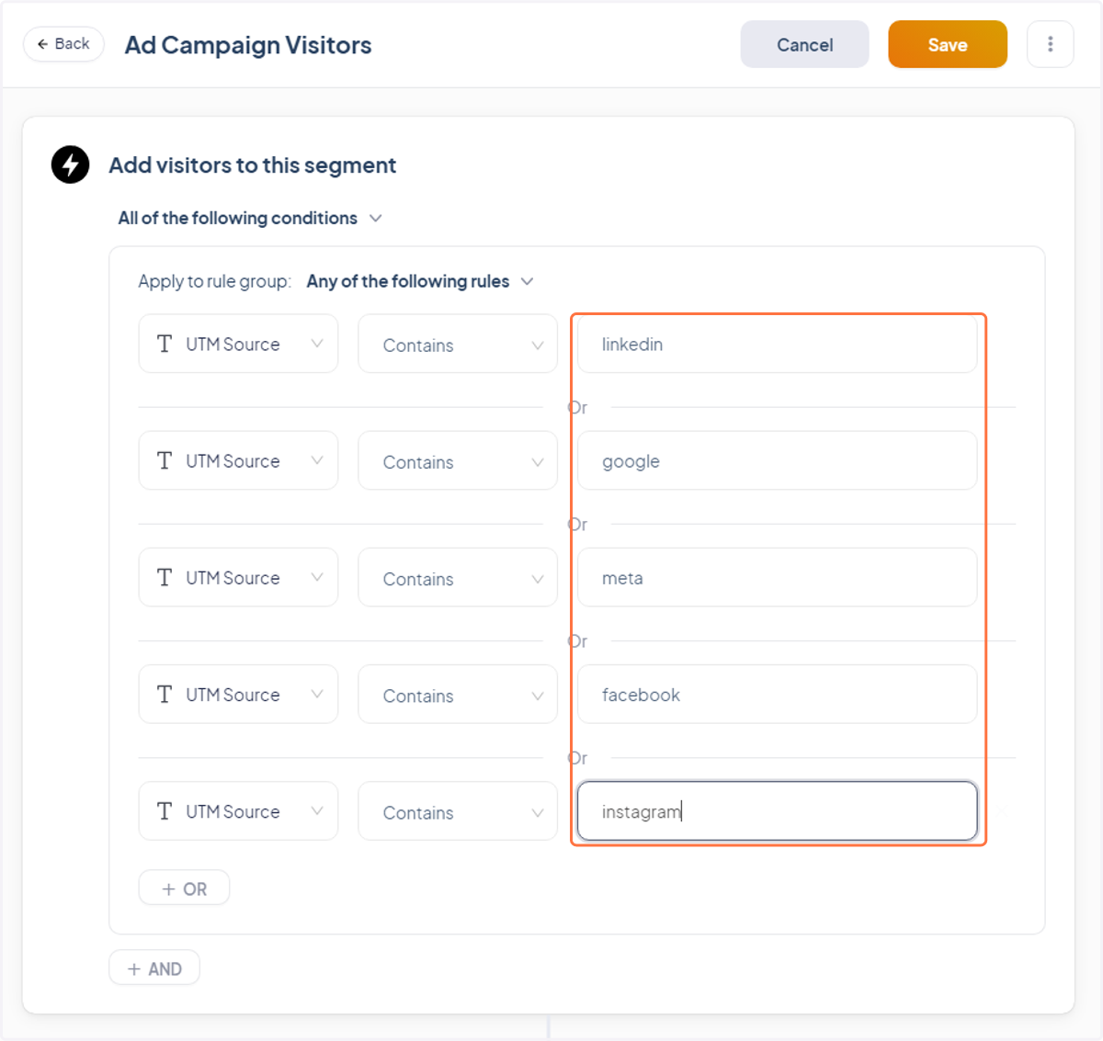Image resolution: width=1103 pixels, height=1041 pixels.
Task: Expand the 'All of the following conditions' dropdown
Action: click(x=250, y=218)
